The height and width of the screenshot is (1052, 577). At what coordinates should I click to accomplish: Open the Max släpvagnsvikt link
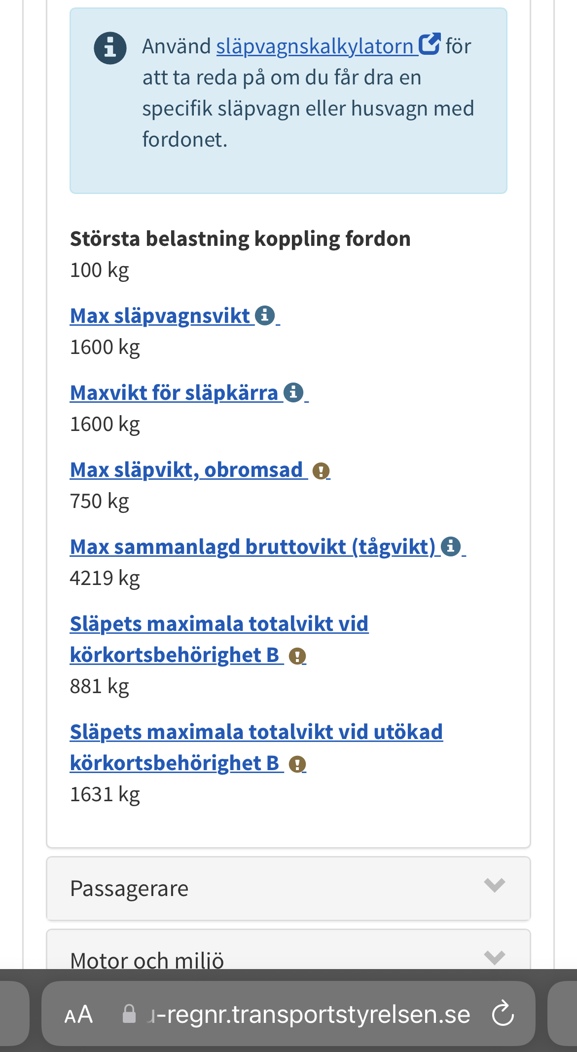pyautogui.click(x=160, y=316)
